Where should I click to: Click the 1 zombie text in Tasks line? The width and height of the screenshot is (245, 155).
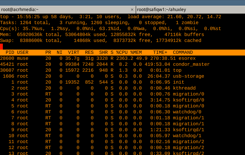pyautogui.click(x=187, y=23)
